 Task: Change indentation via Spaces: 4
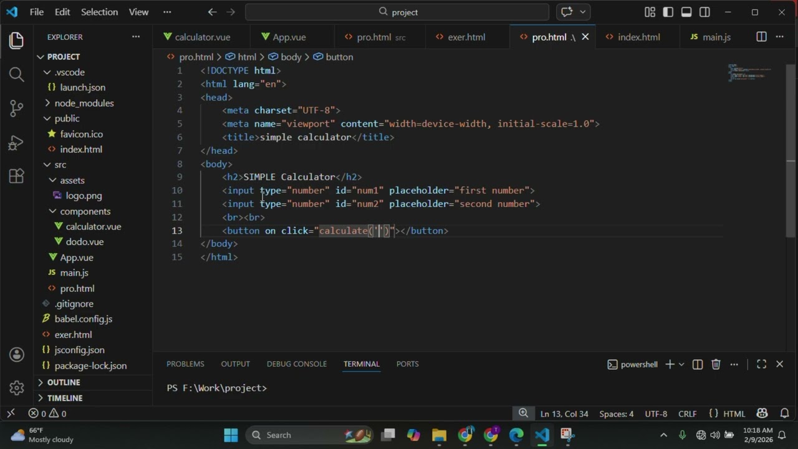[x=616, y=413]
